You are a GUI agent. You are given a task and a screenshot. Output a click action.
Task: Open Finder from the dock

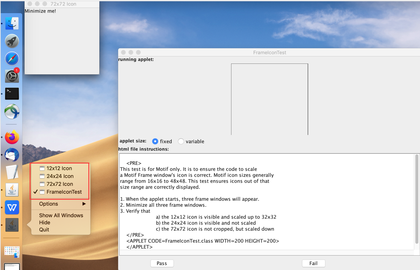12,23
